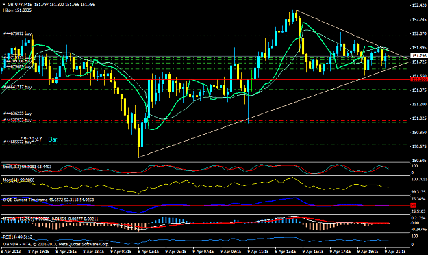Click the 151.895 price axis label
Viewport: 428px width, 255px height.
click(x=419, y=48)
